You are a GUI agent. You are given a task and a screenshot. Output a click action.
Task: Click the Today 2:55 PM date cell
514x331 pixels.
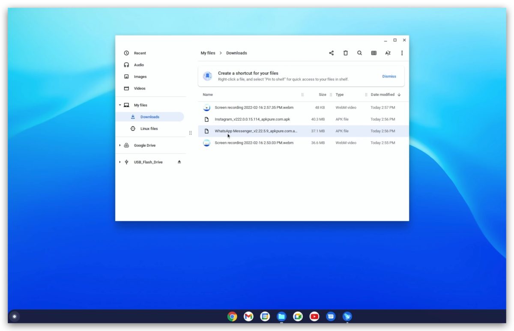coord(383,143)
